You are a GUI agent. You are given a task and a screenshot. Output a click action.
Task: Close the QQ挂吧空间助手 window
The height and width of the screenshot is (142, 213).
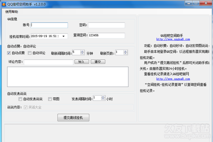206,3
